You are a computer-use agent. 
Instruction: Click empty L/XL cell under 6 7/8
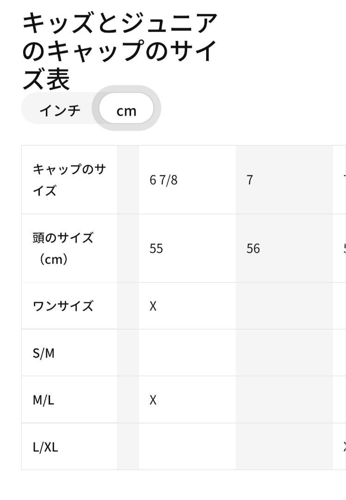188,447
